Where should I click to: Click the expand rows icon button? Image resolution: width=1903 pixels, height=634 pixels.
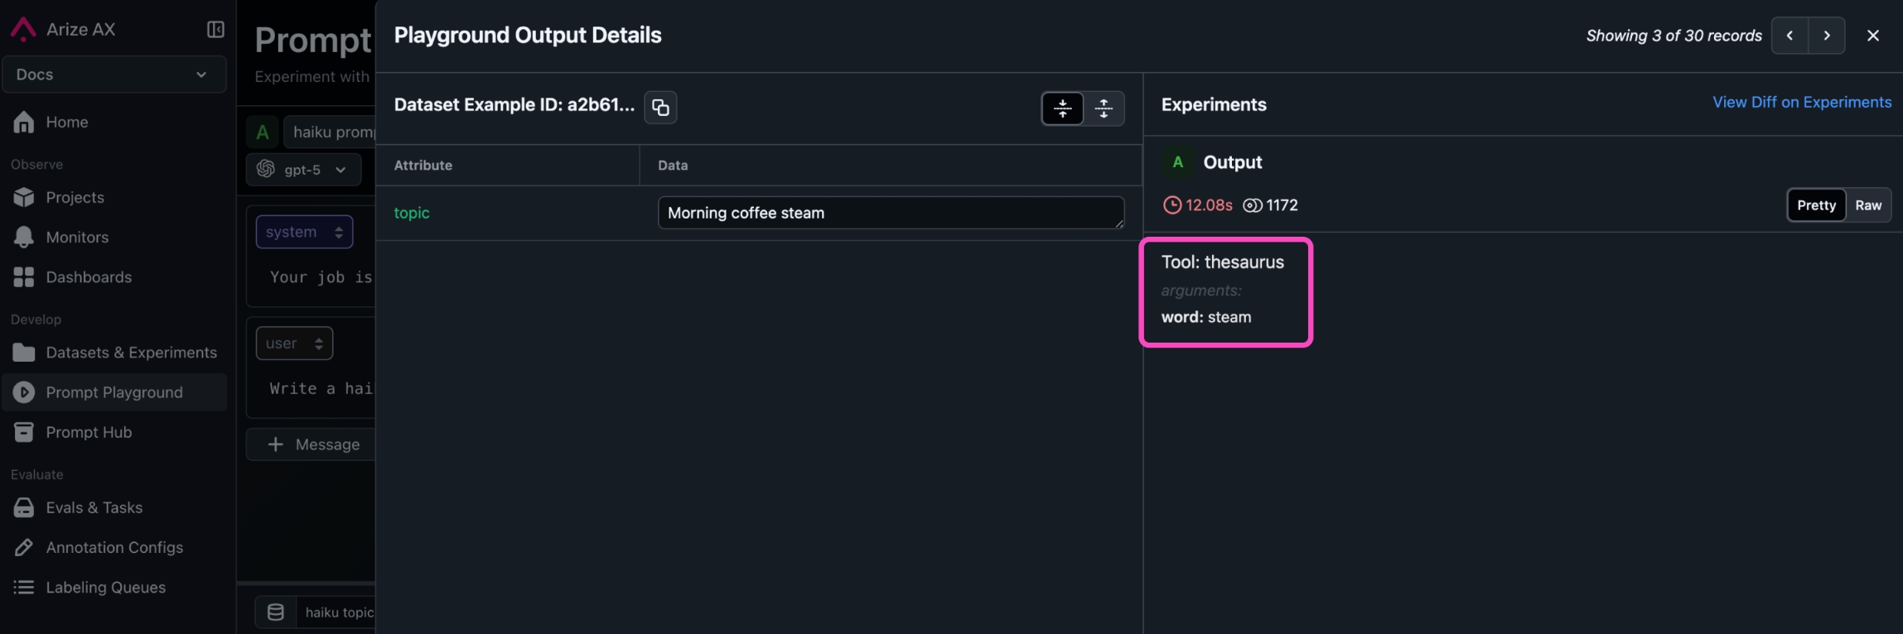(1104, 108)
